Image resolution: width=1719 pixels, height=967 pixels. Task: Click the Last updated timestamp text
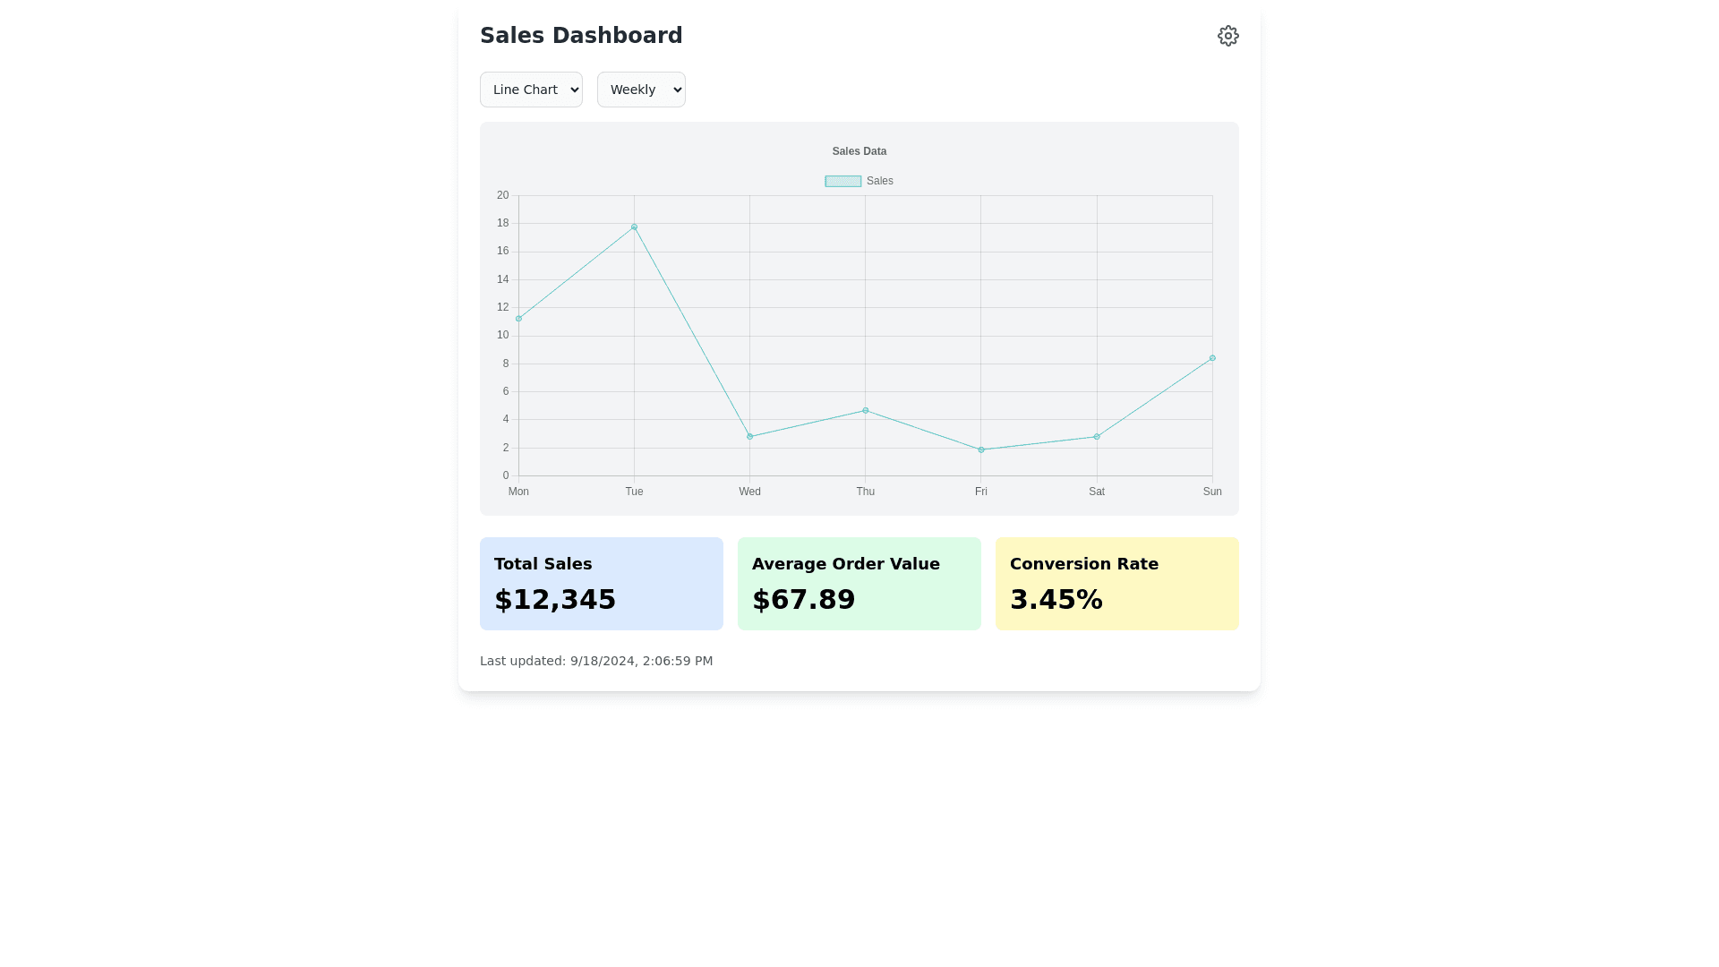596,661
